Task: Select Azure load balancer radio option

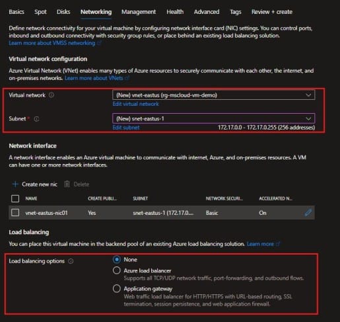Action: pos(117,270)
